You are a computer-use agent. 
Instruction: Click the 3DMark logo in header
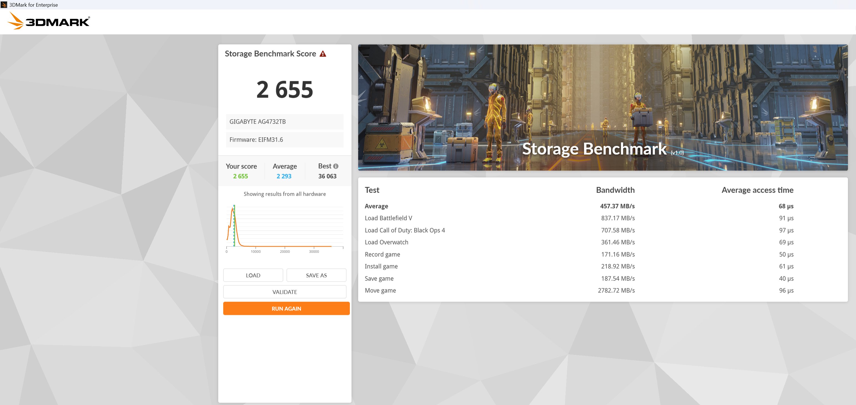point(49,21)
